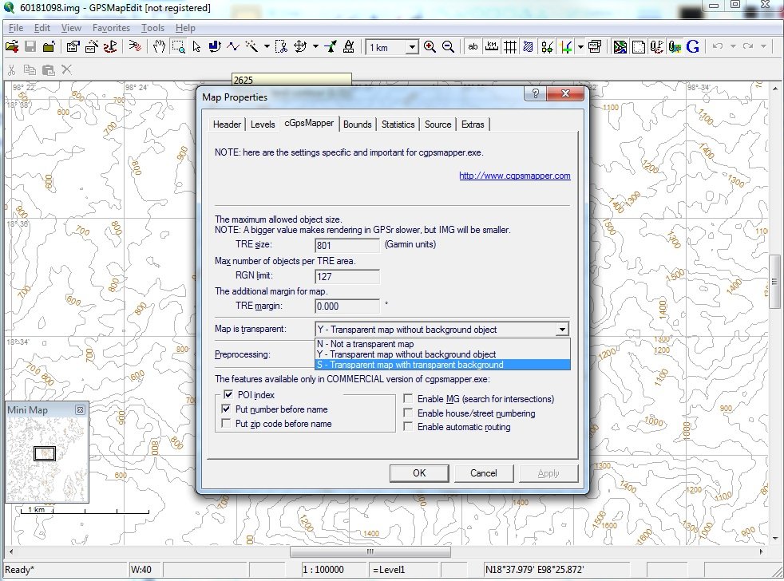This screenshot has width=784, height=581.
Task: Toggle the colorful map view icon
Action: [620, 47]
